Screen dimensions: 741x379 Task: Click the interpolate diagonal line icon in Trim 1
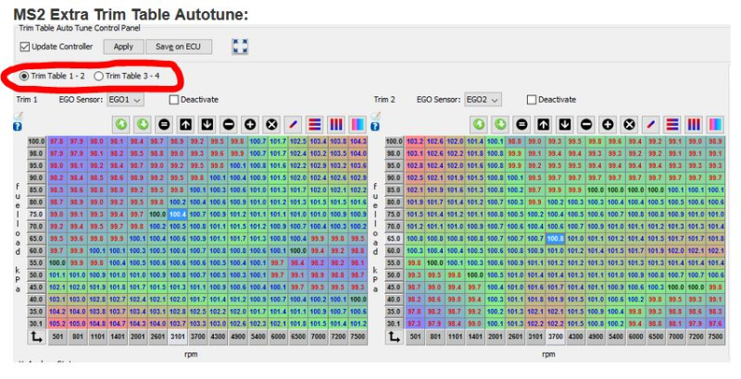tap(292, 124)
